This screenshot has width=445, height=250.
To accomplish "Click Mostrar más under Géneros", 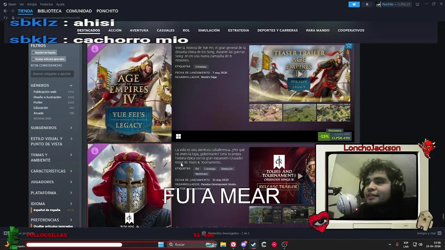I will click(42, 118).
